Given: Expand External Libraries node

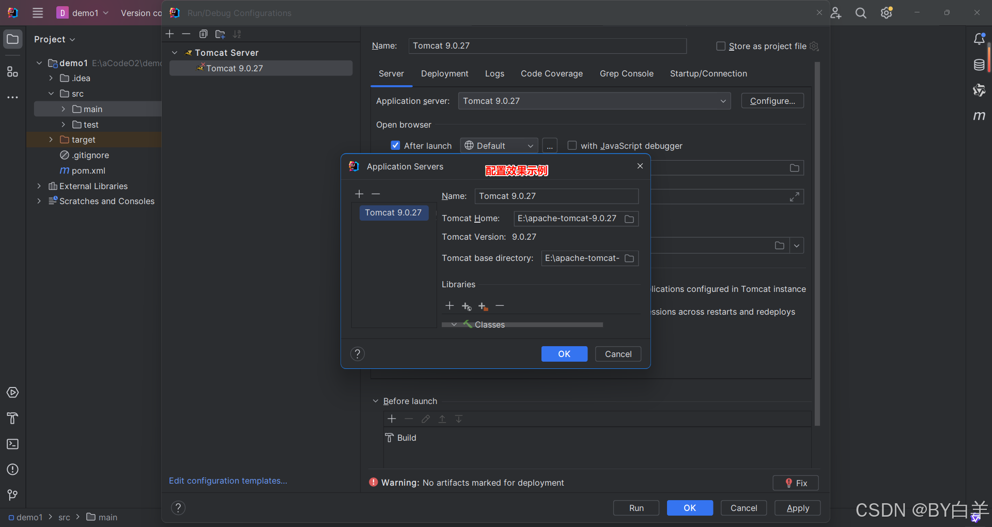Looking at the screenshot, I should click(x=39, y=186).
